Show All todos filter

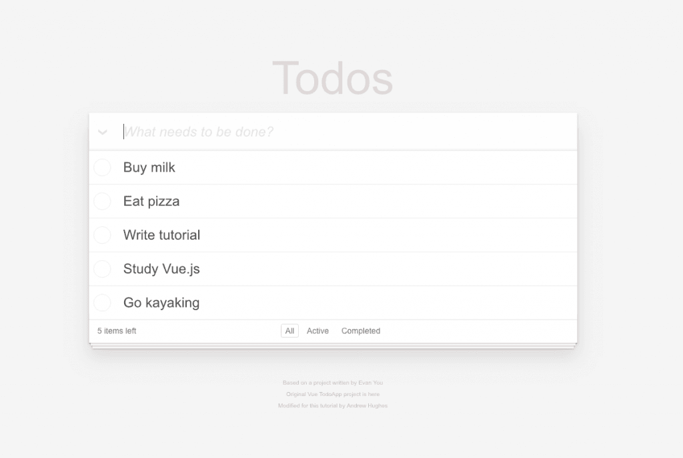coord(289,331)
